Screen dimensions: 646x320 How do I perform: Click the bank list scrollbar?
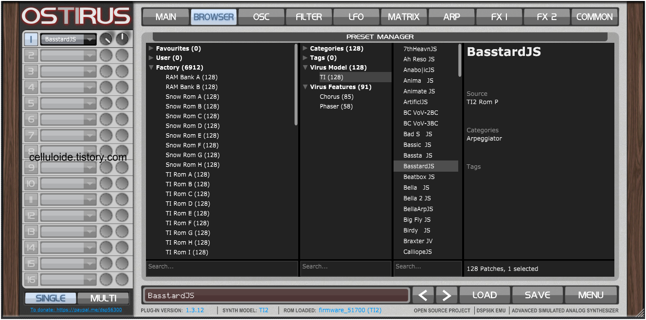296,85
